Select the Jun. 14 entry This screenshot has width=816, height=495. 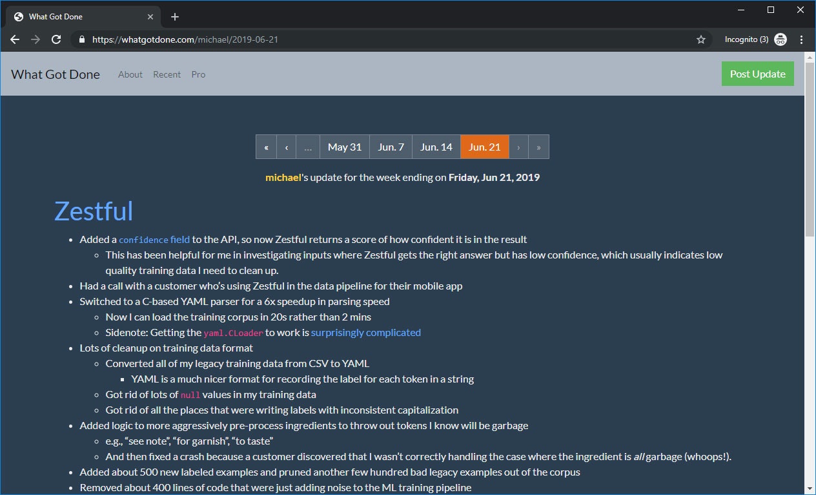pyautogui.click(x=436, y=147)
